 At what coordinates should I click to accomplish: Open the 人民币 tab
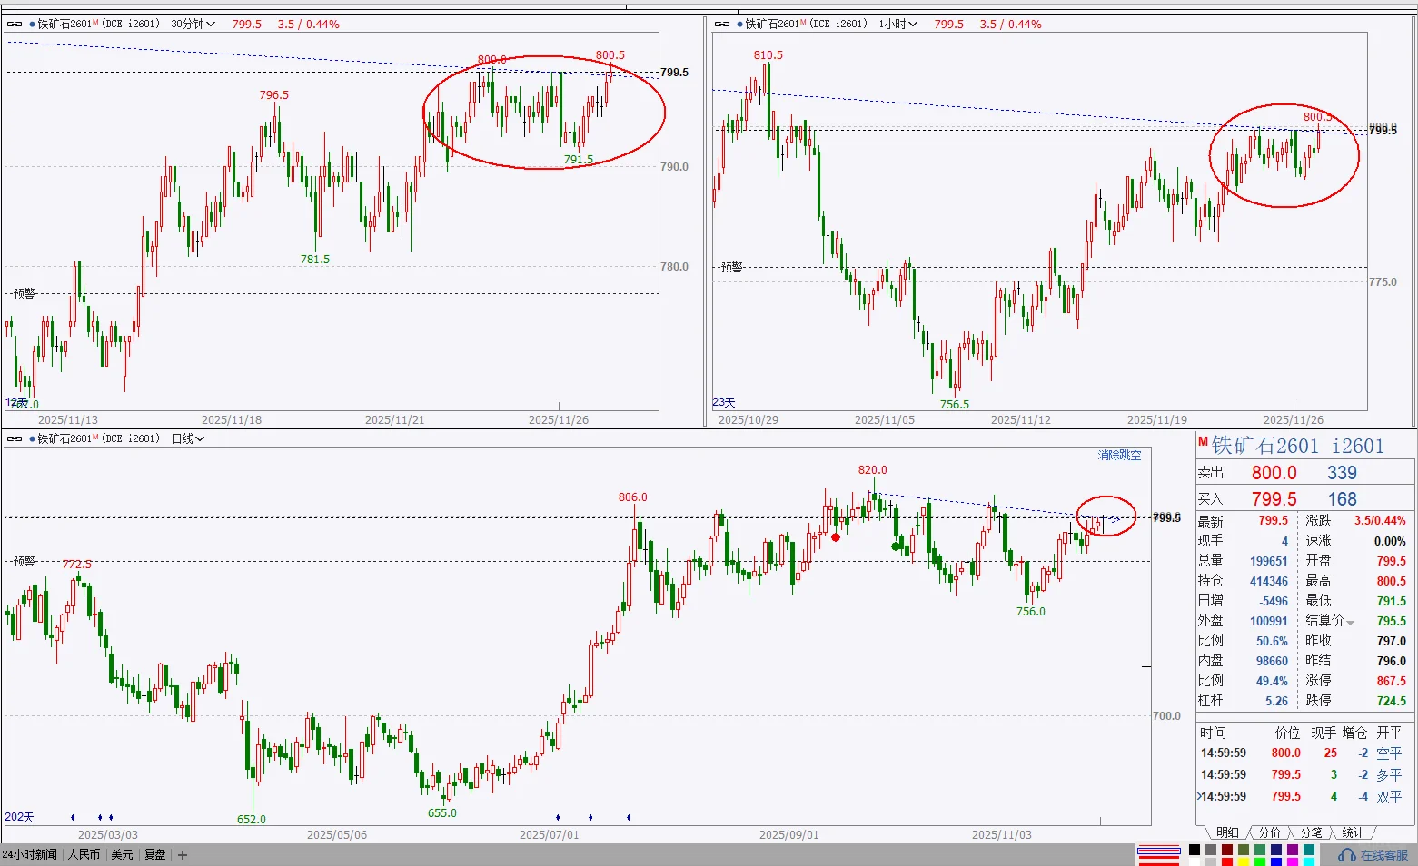(x=84, y=855)
